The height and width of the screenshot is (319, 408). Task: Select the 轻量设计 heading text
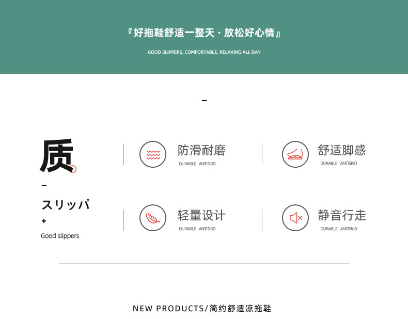coord(201,215)
